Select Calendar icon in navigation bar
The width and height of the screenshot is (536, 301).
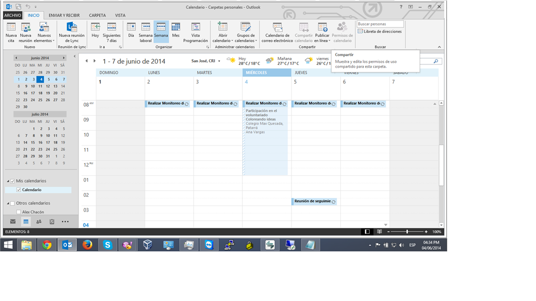pyautogui.click(x=26, y=221)
